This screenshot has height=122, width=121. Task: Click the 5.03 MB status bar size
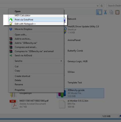(106, 116)
